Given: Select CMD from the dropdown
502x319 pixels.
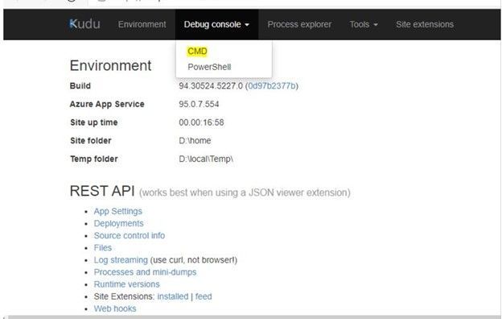Looking at the screenshot, I should coord(197,52).
